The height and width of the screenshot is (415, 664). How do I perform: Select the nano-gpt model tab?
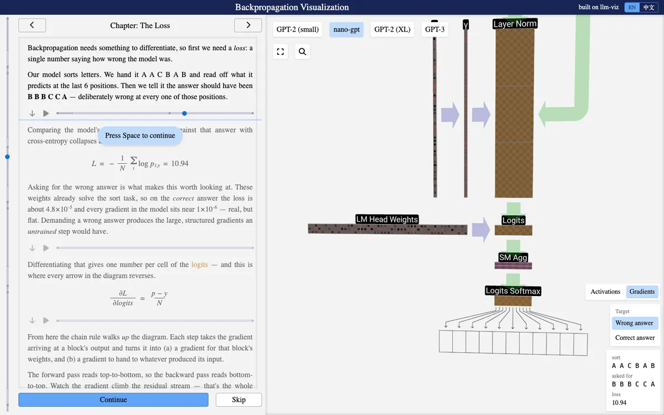click(x=346, y=29)
